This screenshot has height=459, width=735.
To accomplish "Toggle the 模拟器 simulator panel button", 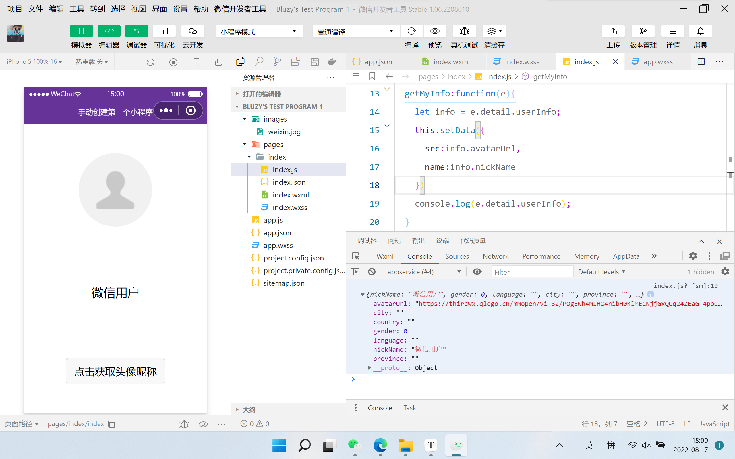I will coord(82,31).
